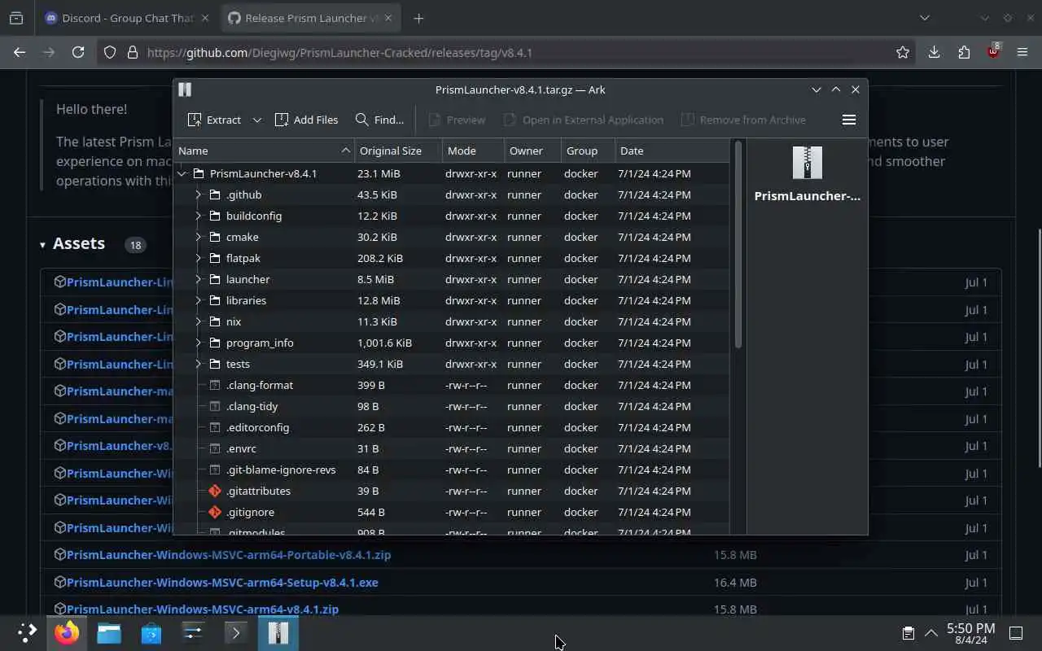Open Firefox downloads panel
Screen dimensions: 1042x651
tap(934, 52)
